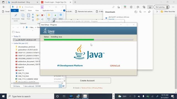Click the Java installer taskbar icon
177x99 pixels.
pos(85,96)
